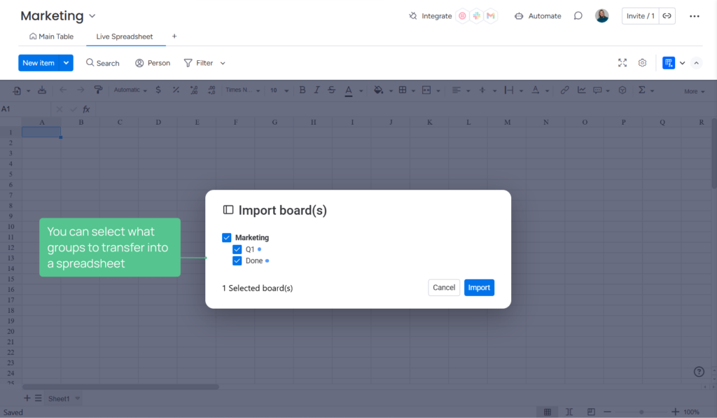Open the Times New Roman font dropdown
The width and height of the screenshot is (717, 418).
click(x=242, y=90)
